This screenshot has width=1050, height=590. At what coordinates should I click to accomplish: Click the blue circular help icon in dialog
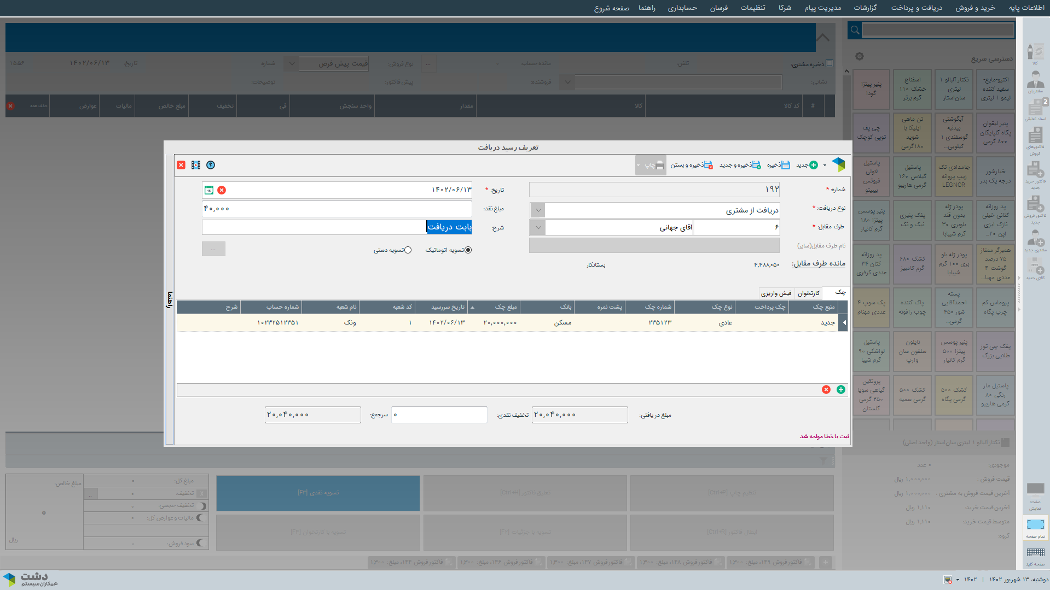211,165
